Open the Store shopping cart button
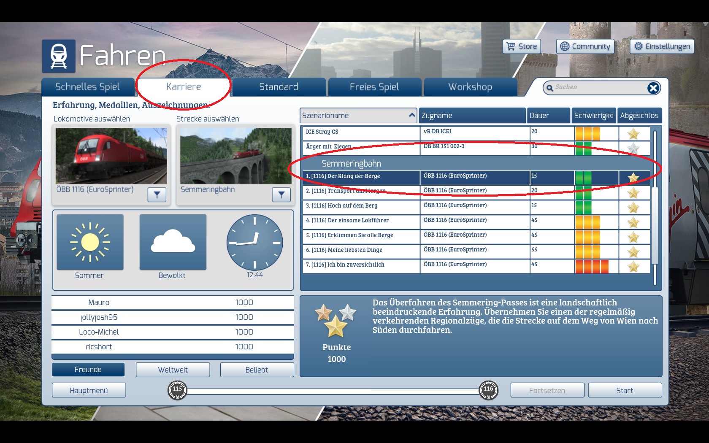Viewport: 709px width, 443px height. coord(522,46)
